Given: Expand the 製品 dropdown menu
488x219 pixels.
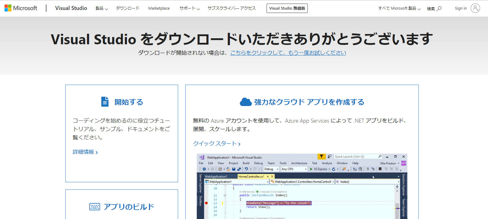Looking at the screenshot, I should pyautogui.click(x=102, y=8).
